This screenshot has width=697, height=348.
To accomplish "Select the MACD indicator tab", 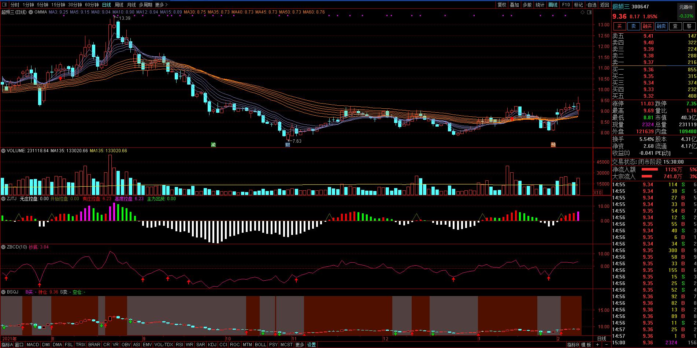I will tap(33, 345).
